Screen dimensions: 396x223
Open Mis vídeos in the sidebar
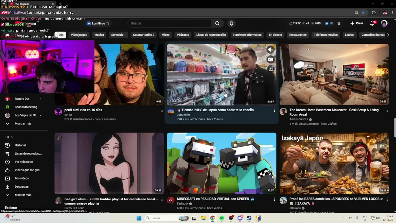point(24,178)
